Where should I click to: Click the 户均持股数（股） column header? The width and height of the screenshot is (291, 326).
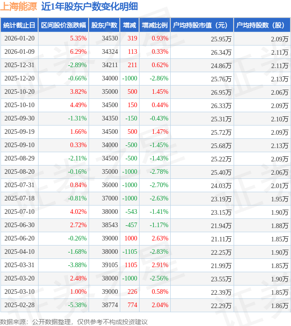(262, 25)
